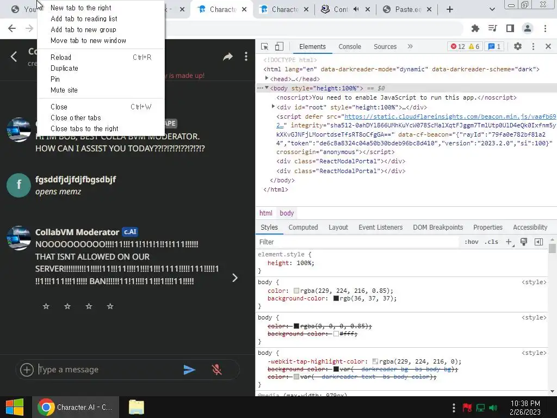Screen dimensions: 557x418
Task: Toggle Chrome side panel icon
Action: tap(510, 28)
